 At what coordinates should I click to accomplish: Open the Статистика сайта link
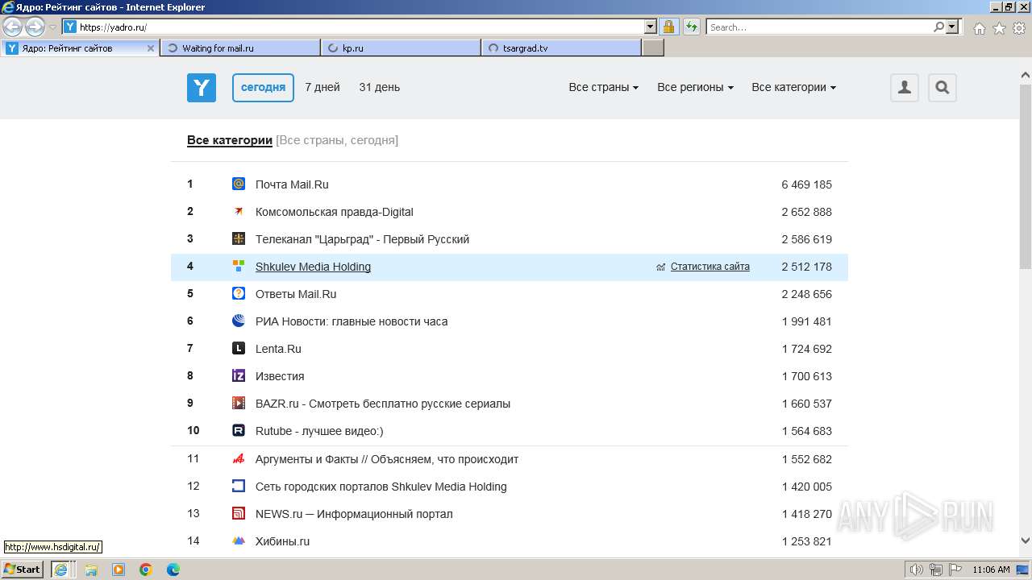coord(710,267)
